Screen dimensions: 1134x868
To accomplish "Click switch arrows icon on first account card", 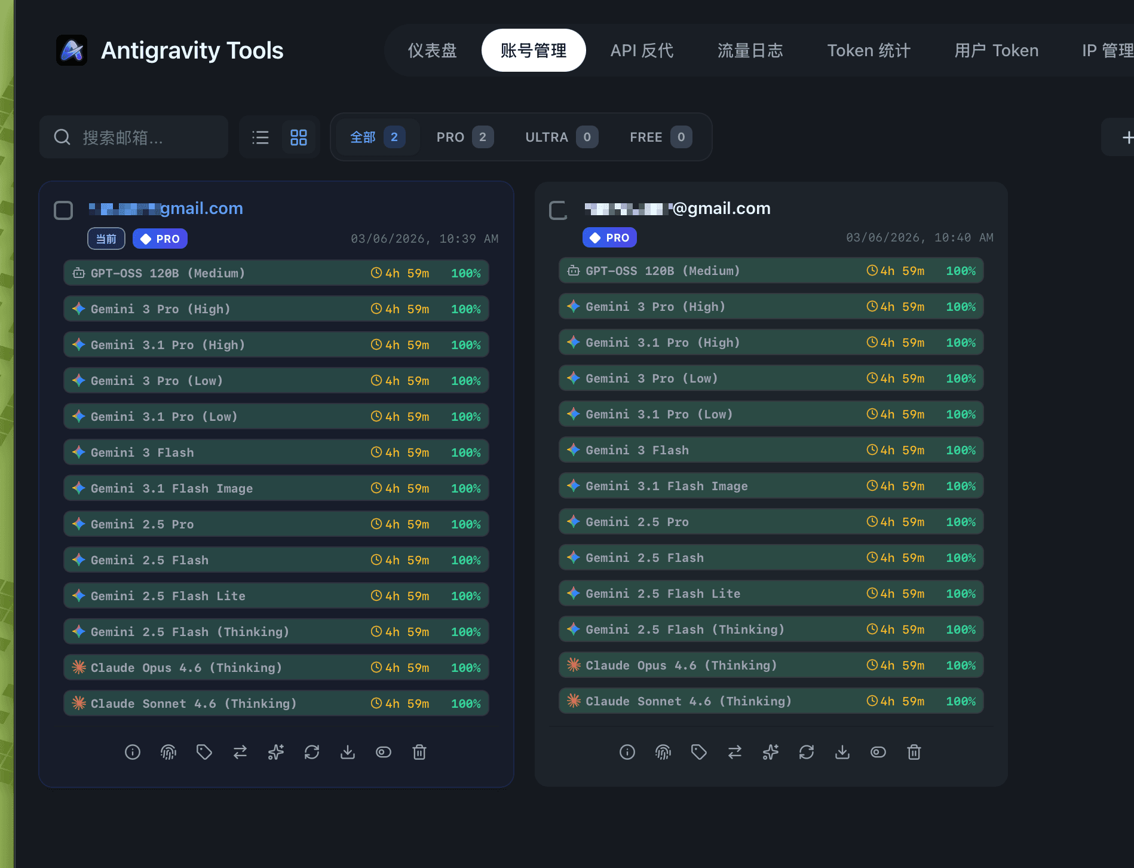I will [x=240, y=752].
